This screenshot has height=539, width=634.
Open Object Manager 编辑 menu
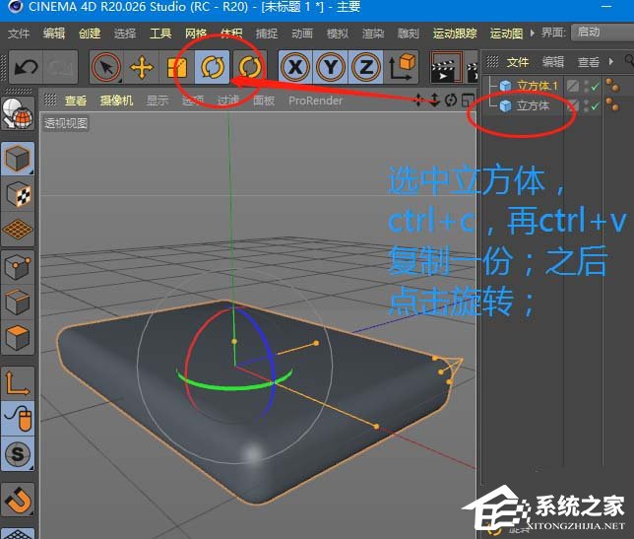point(552,62)
